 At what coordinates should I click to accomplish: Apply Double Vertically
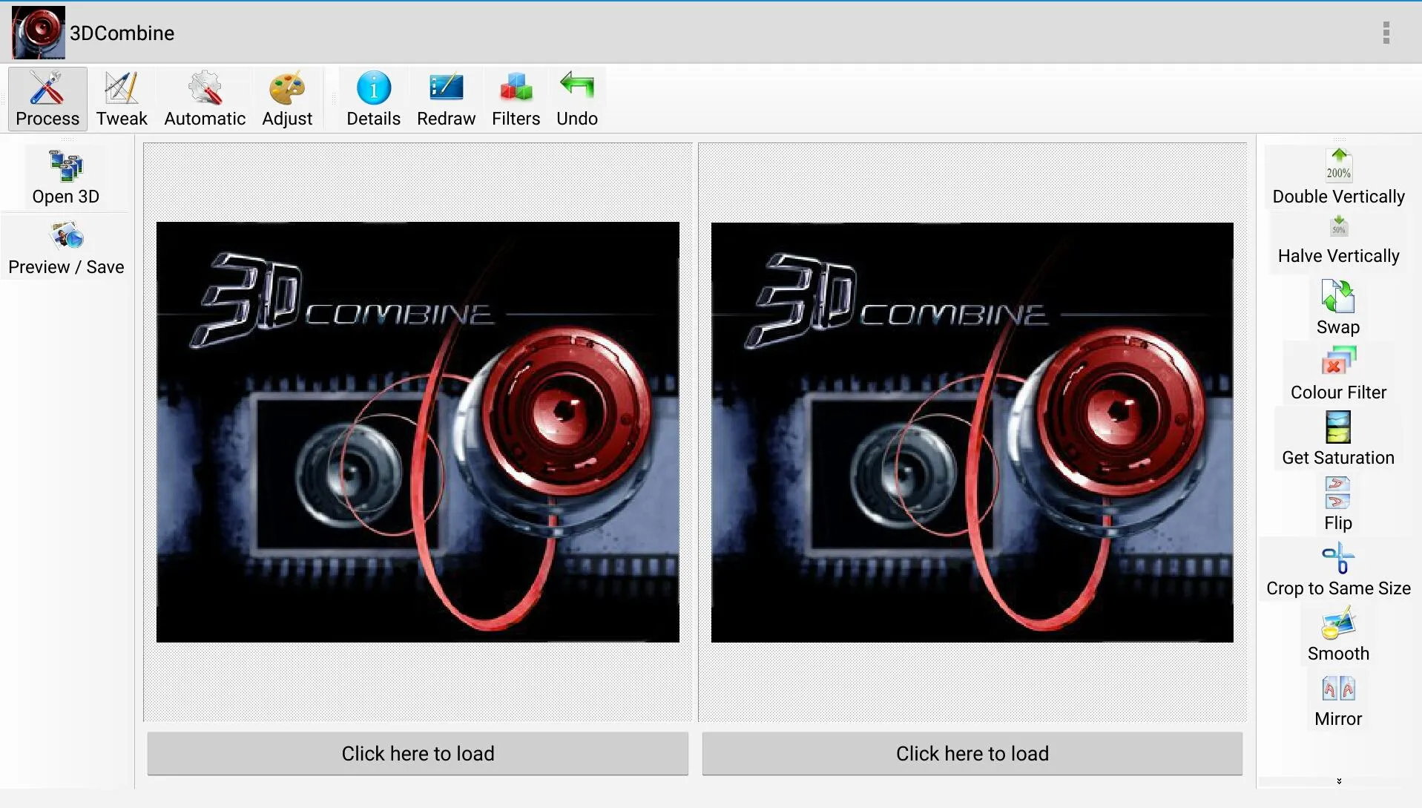(1338, 177)
